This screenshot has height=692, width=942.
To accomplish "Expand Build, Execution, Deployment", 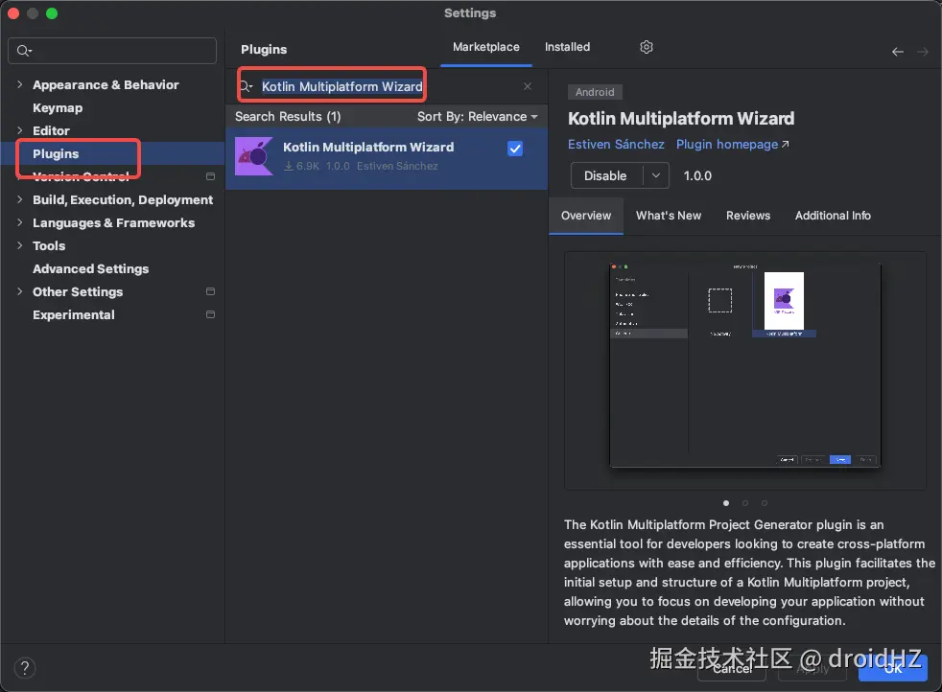I will 20,199.
